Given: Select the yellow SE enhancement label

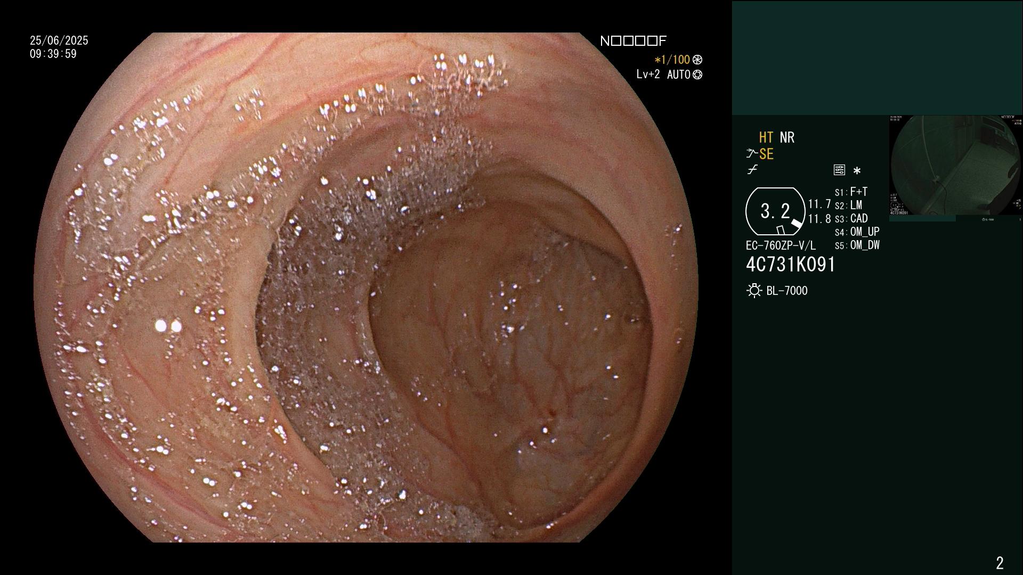Looking at the screenshot, I should [766, 154].
